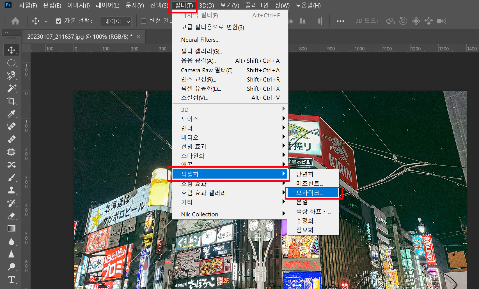This screenshot has height=289, width=479.
Task: Open the 레이어(L) menu
Action: tap(107, 5)
